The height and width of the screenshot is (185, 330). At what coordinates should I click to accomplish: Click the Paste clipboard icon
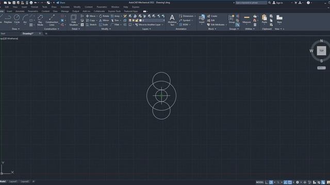point(265,19)
